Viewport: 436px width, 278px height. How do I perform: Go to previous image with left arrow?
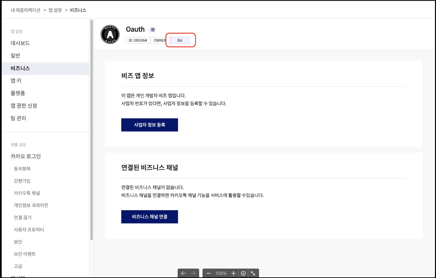coord(183,273)
